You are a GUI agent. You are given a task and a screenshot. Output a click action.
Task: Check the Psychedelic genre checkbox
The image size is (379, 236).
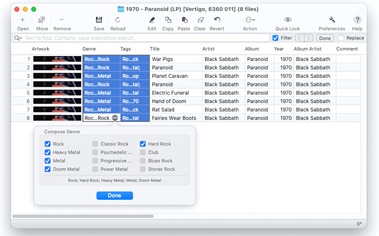click(95, 152)
